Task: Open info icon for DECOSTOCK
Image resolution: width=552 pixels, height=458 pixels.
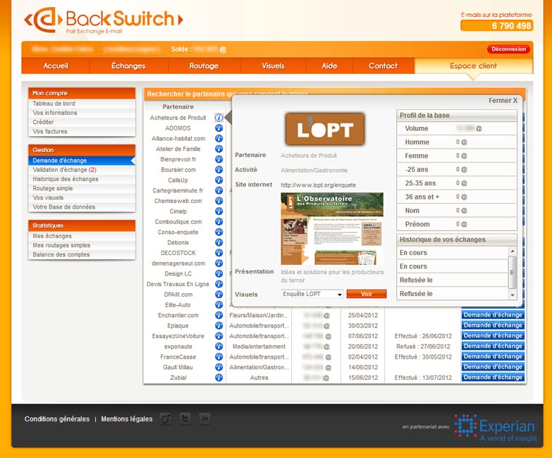Action: tap(219, 252)
